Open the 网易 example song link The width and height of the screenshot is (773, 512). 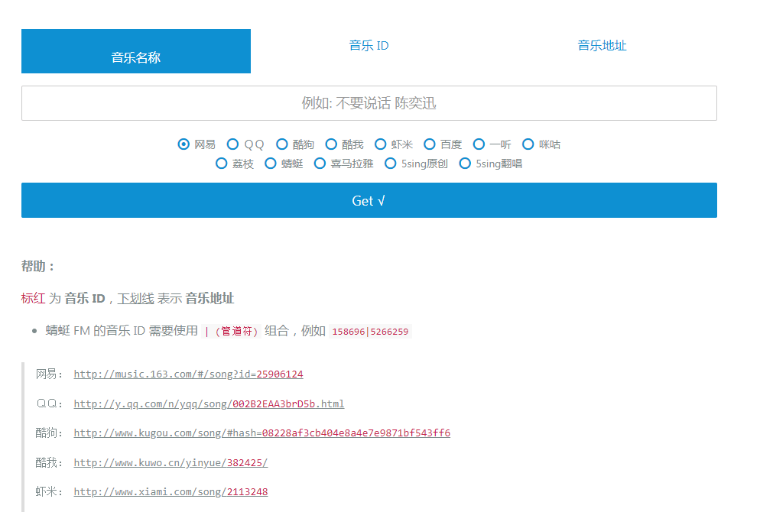click(187, 374)
